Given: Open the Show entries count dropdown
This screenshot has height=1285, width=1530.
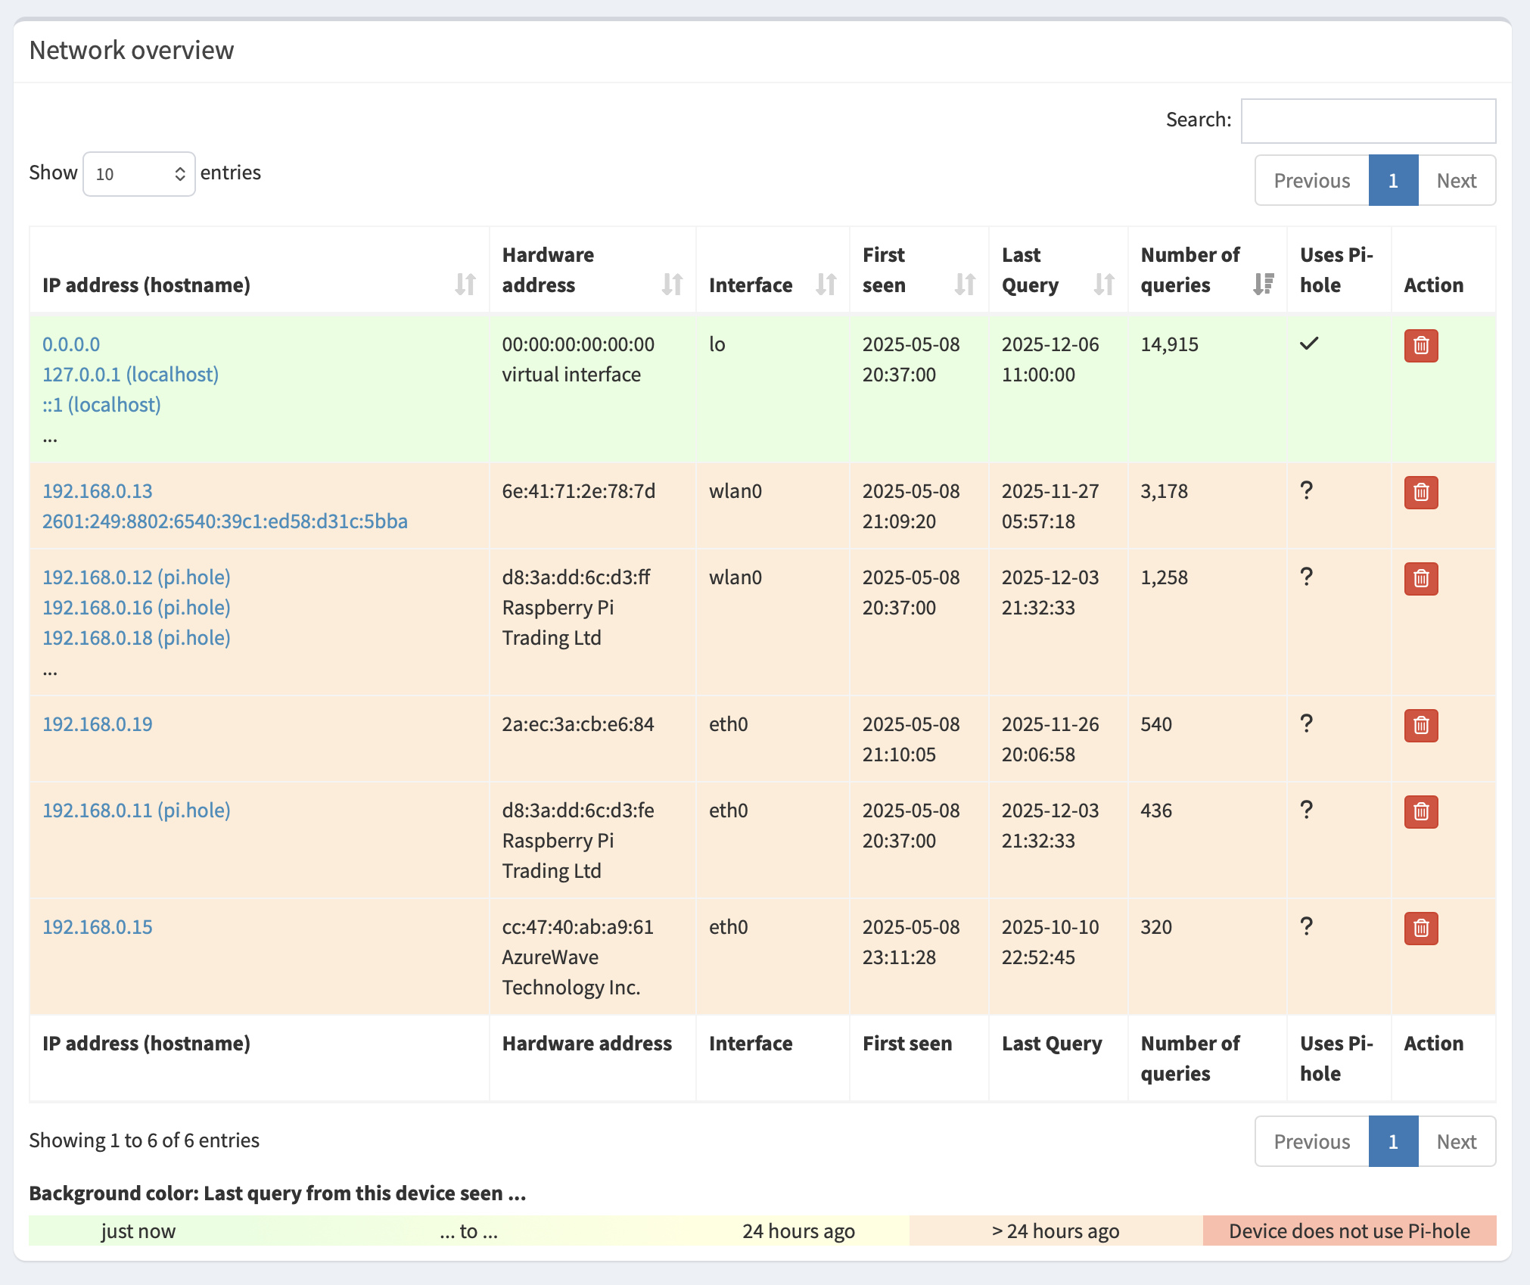Looking at the screenshot, I should tap(139, 174).
